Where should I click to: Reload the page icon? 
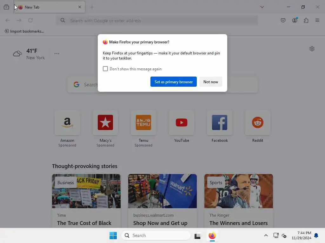coord(30,20)
